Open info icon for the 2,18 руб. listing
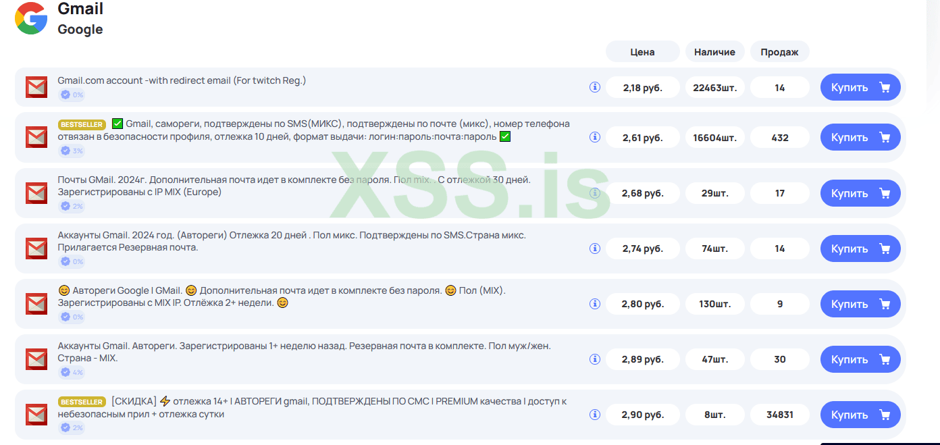Screen dimensions: 940x445 [x=595, y=87]
